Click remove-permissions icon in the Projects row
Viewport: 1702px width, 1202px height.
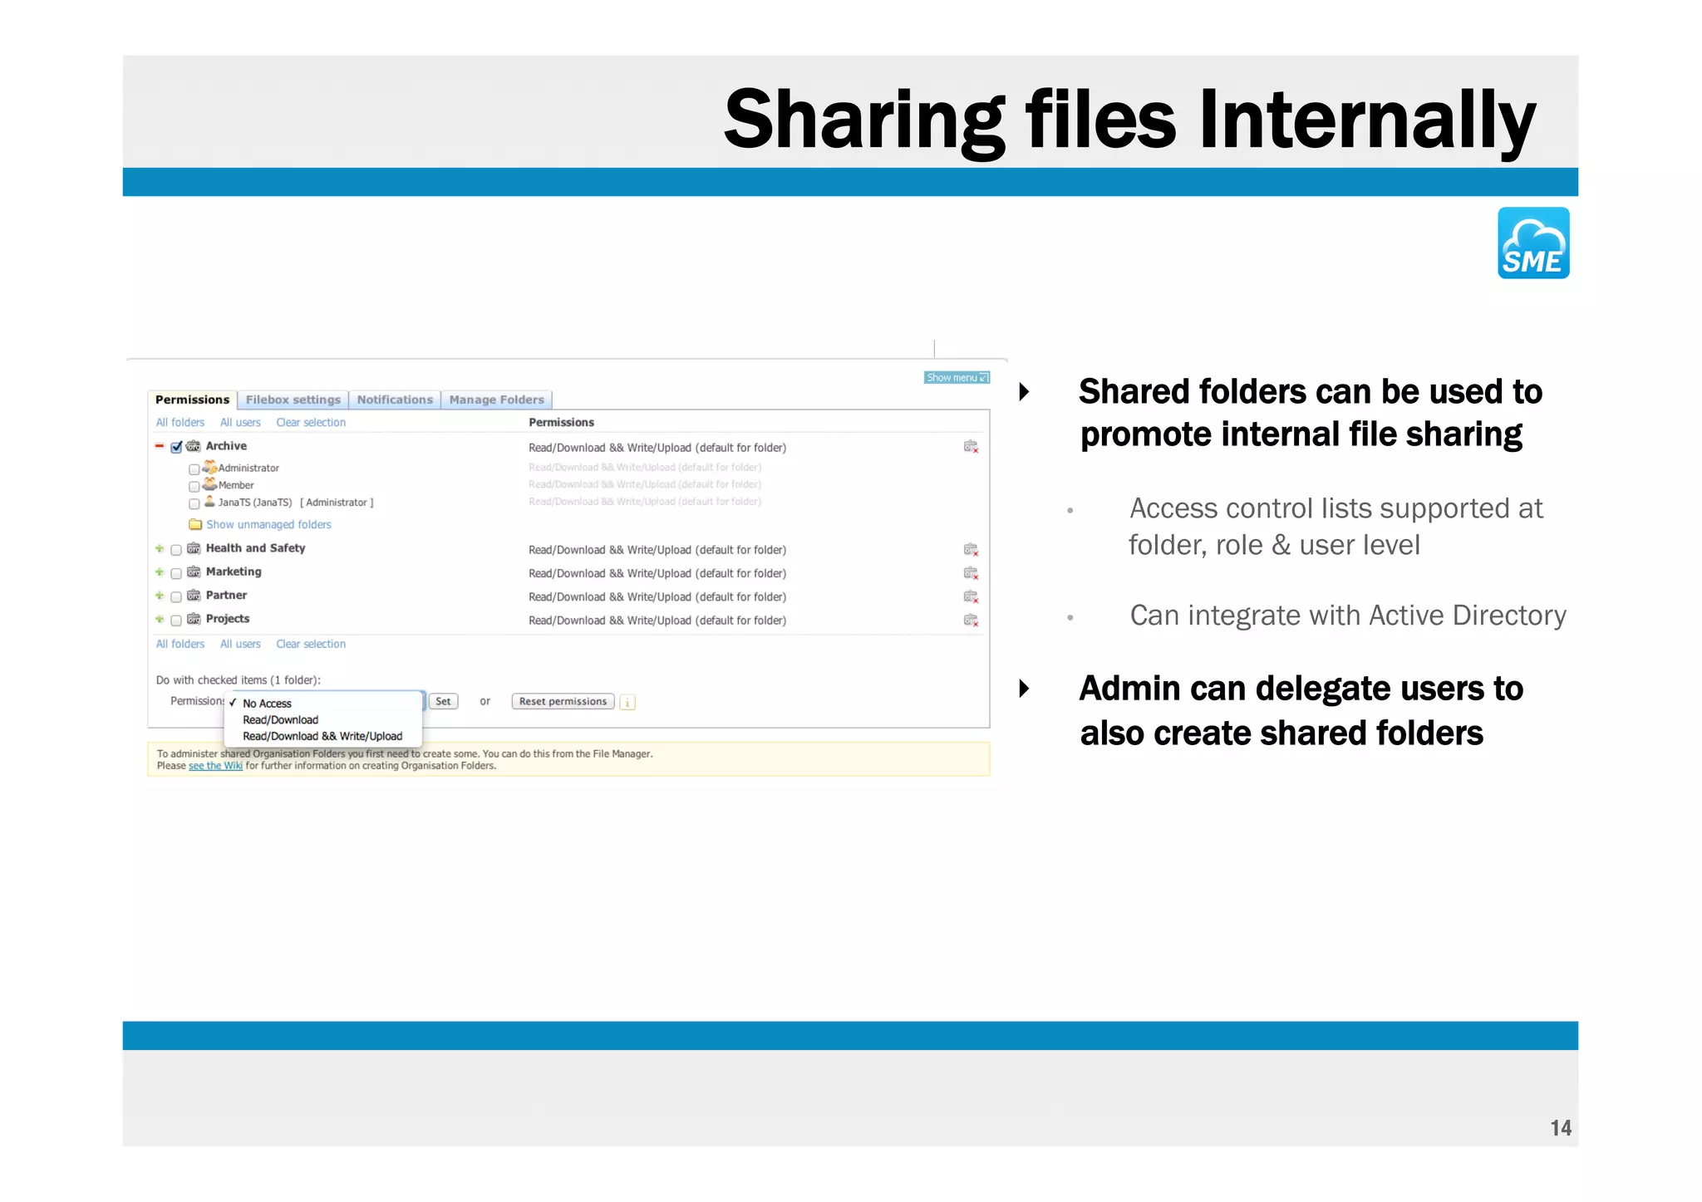(971, 621)
